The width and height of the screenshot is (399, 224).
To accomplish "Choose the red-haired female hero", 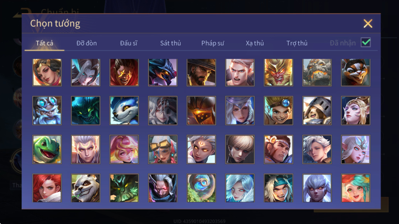I will pos(47,188).
